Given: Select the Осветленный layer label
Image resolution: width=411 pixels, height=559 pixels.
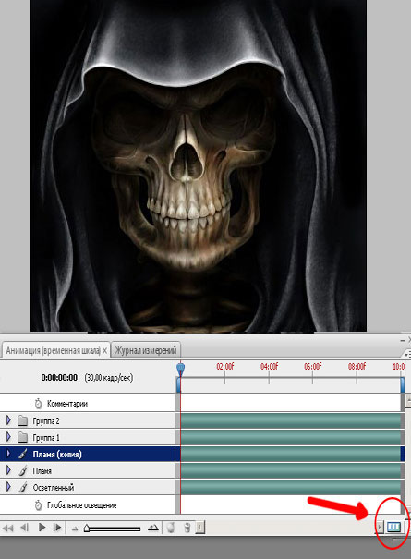Looking at the screenshot, I should pyautogui.click(x=54, y=487).
